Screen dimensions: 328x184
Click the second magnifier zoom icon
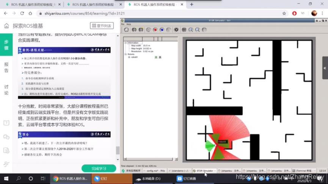(197, 30)
